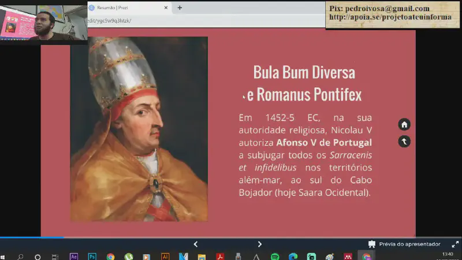Open the blue checkered taskbar app
Screen dimensions: 462x260
pyautogui.click(x=183, y=257)
